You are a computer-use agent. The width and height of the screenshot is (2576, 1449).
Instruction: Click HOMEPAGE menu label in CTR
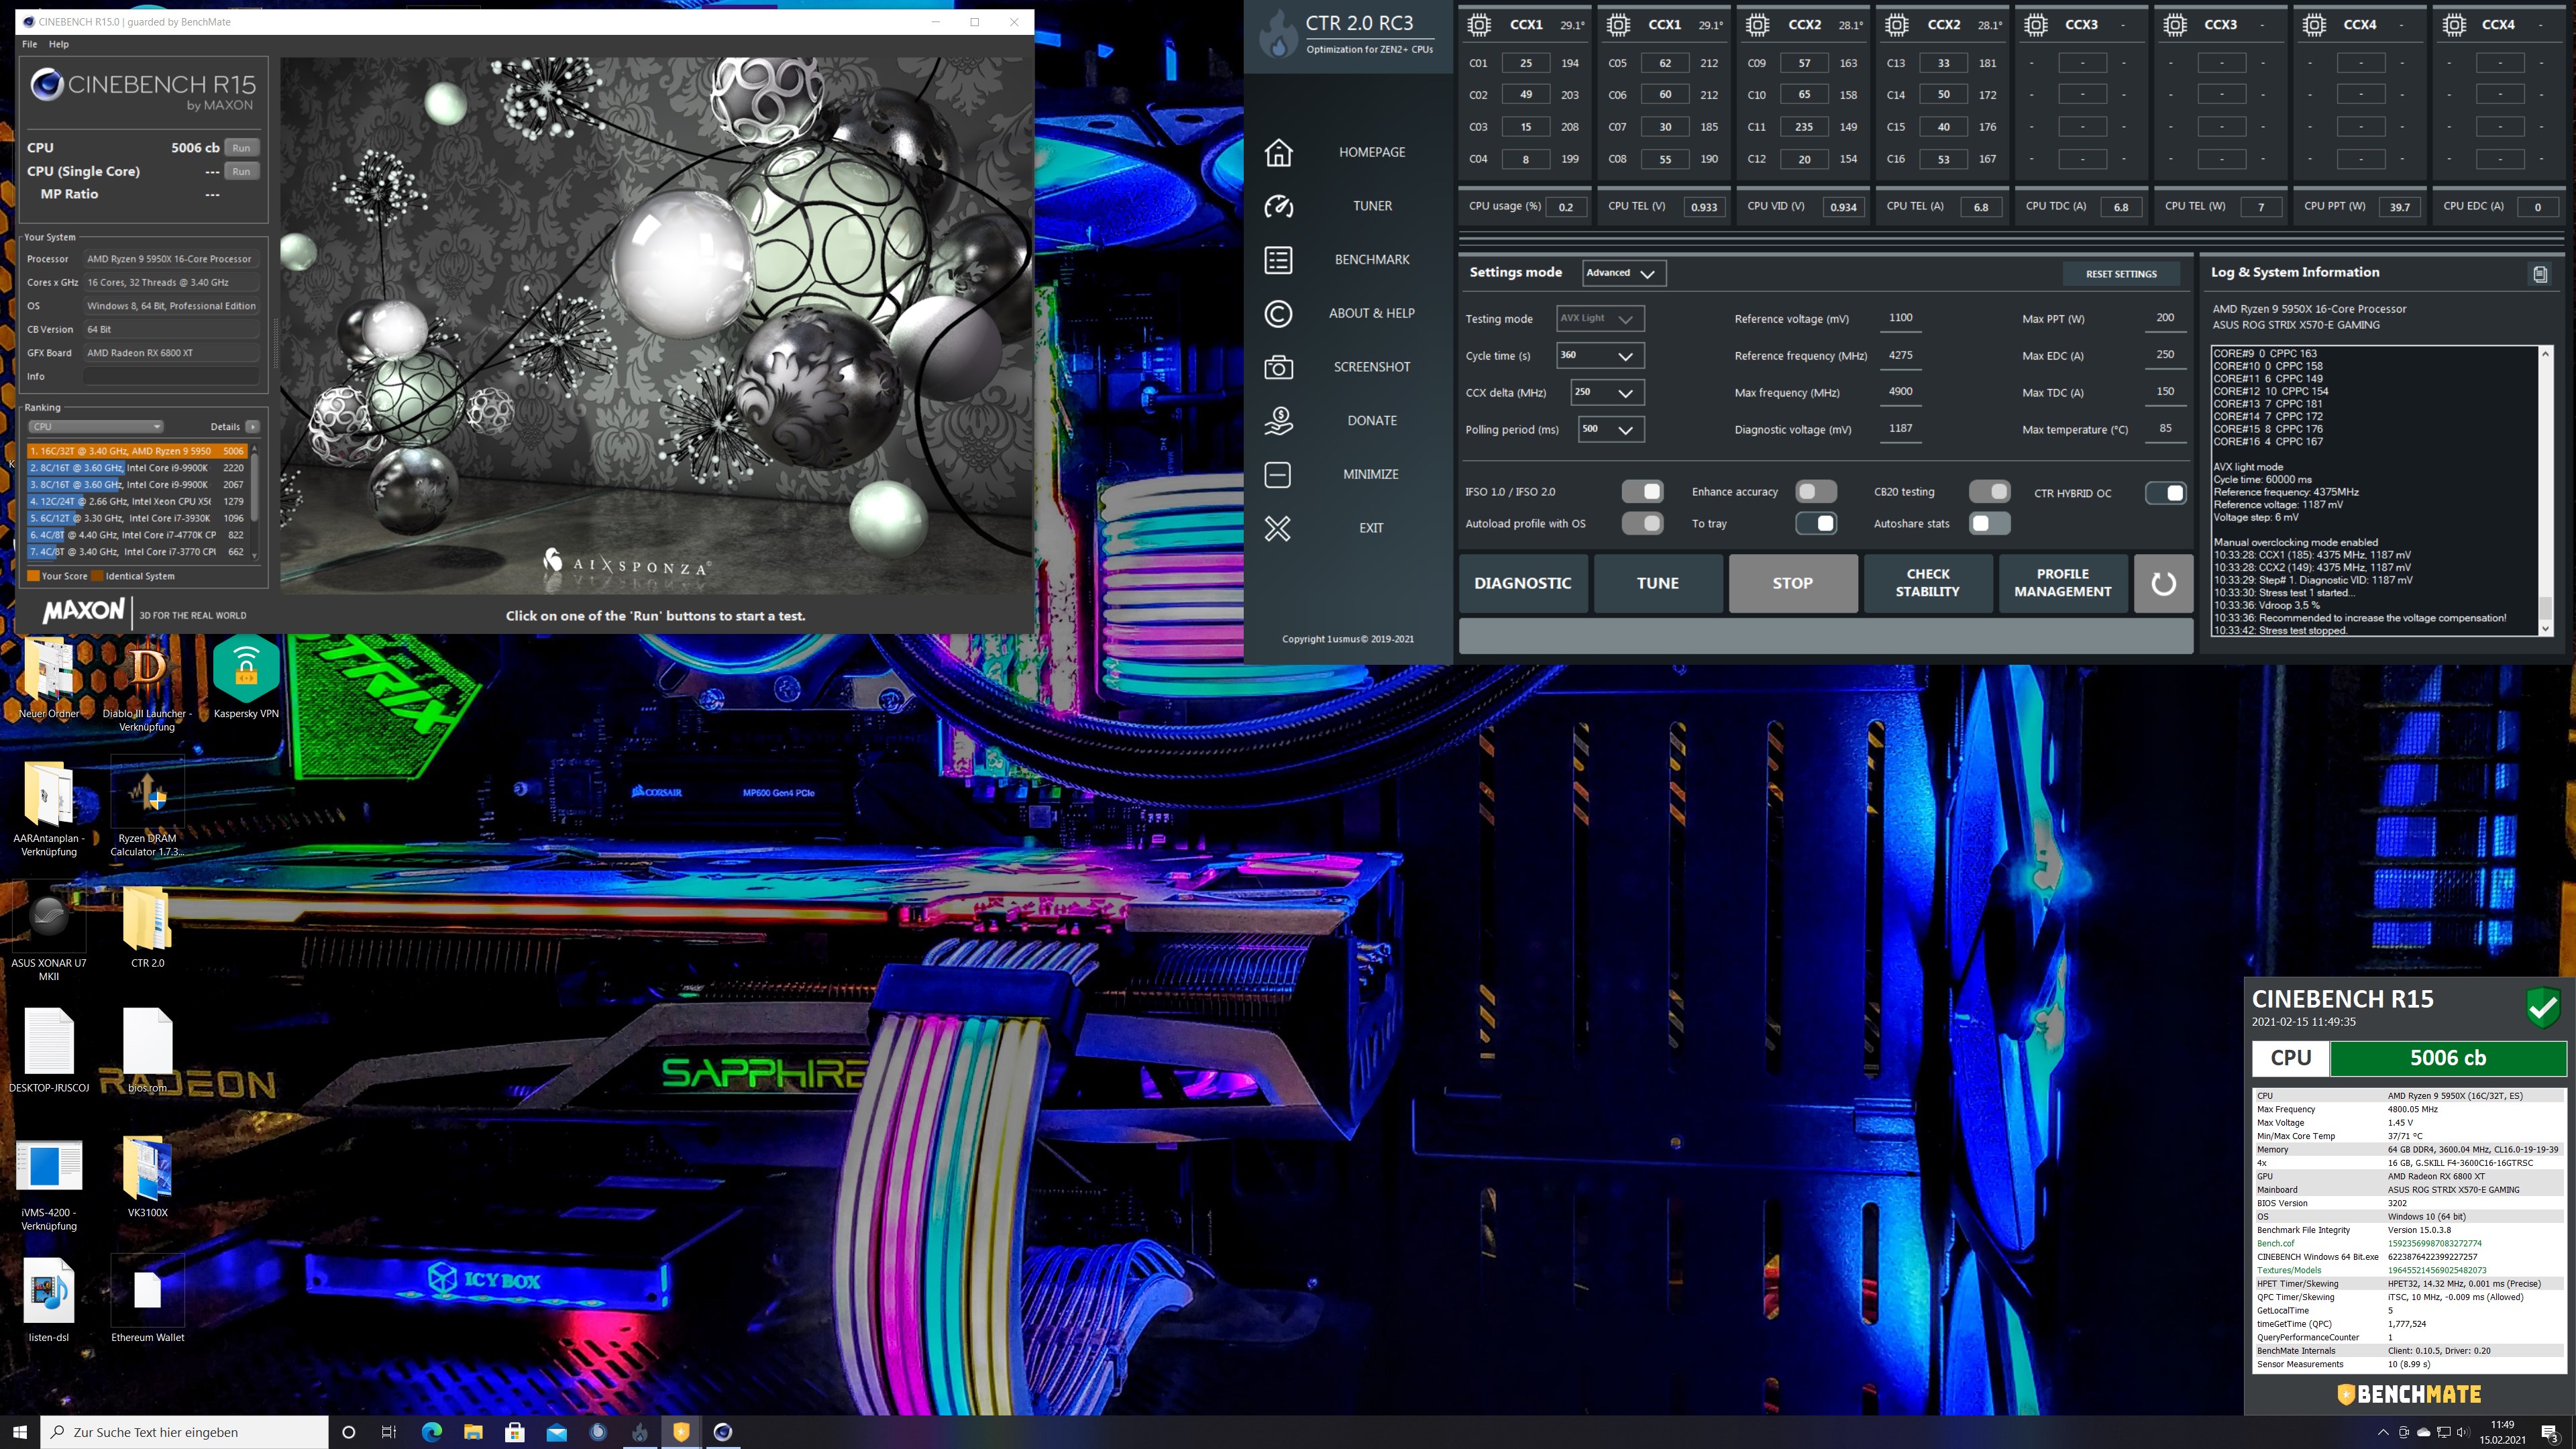1372,152
